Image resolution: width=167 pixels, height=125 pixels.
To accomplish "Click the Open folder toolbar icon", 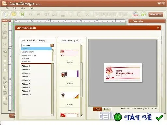I will (x=14, y=14).
